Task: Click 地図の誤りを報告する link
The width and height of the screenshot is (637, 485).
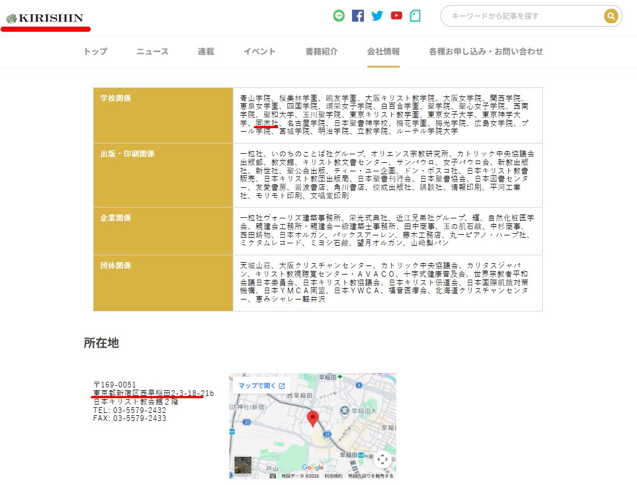Action: [371, 476]
